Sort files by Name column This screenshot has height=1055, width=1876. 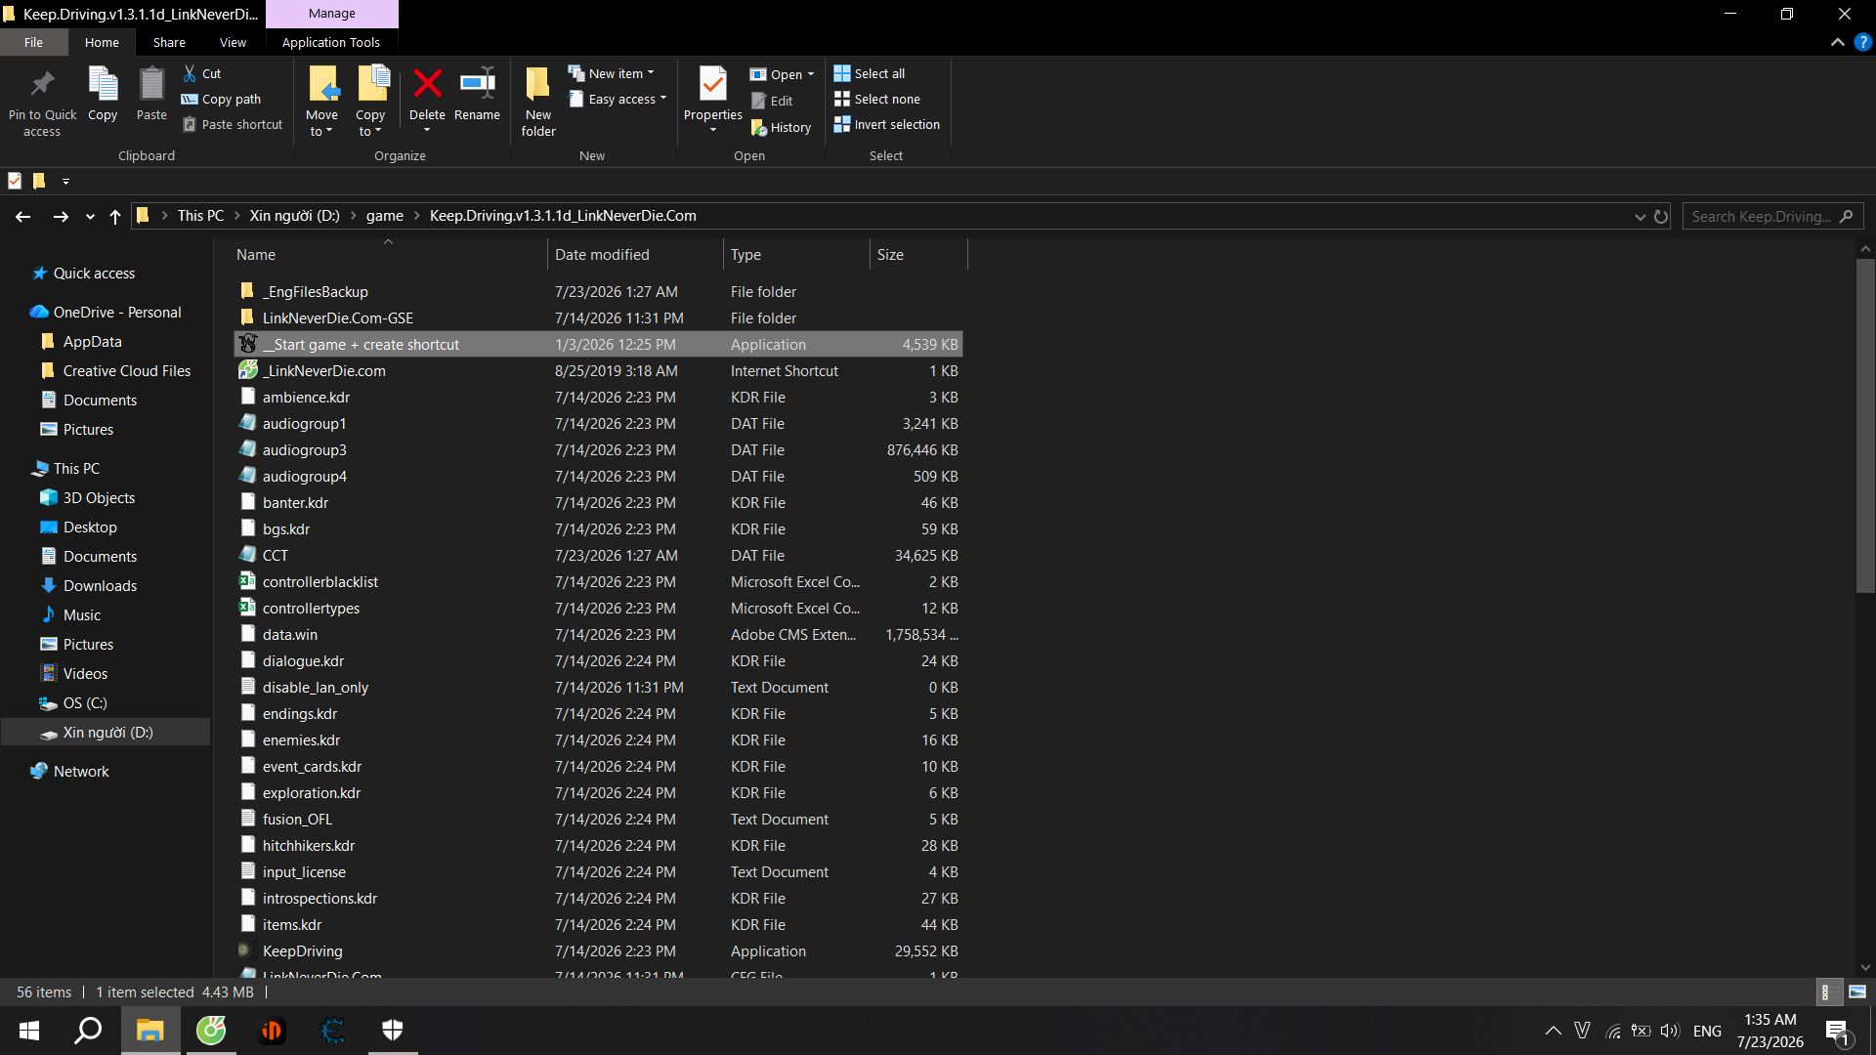pyautogui.click(x=389, y=254)
